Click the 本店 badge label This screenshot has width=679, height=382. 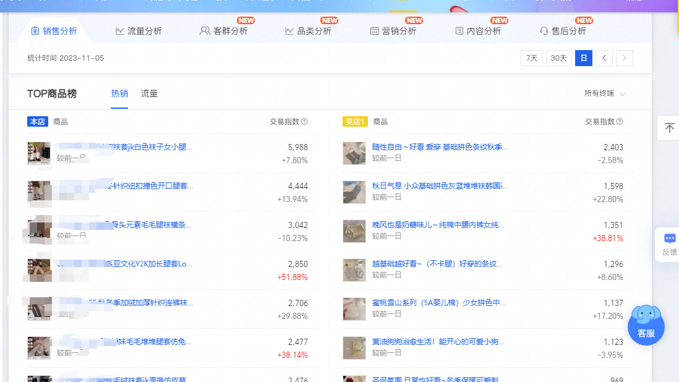(x=38, y=122)
